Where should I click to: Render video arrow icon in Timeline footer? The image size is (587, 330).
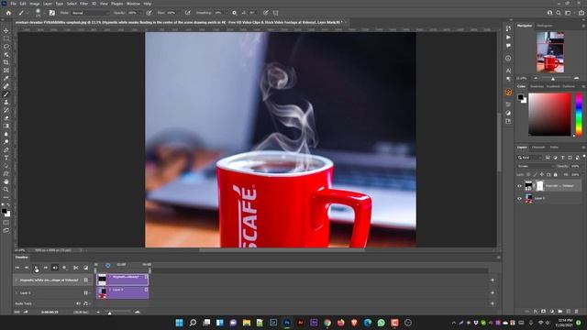click(x=26, y=312)
